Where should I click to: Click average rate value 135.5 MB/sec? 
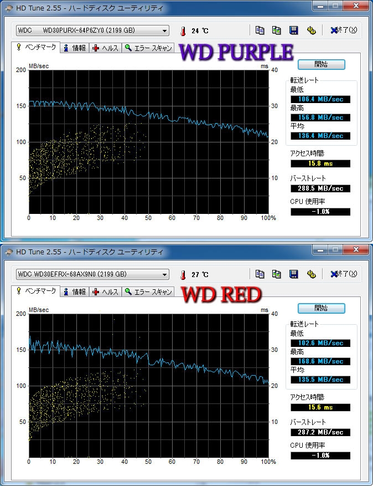[x=320, y=380]
